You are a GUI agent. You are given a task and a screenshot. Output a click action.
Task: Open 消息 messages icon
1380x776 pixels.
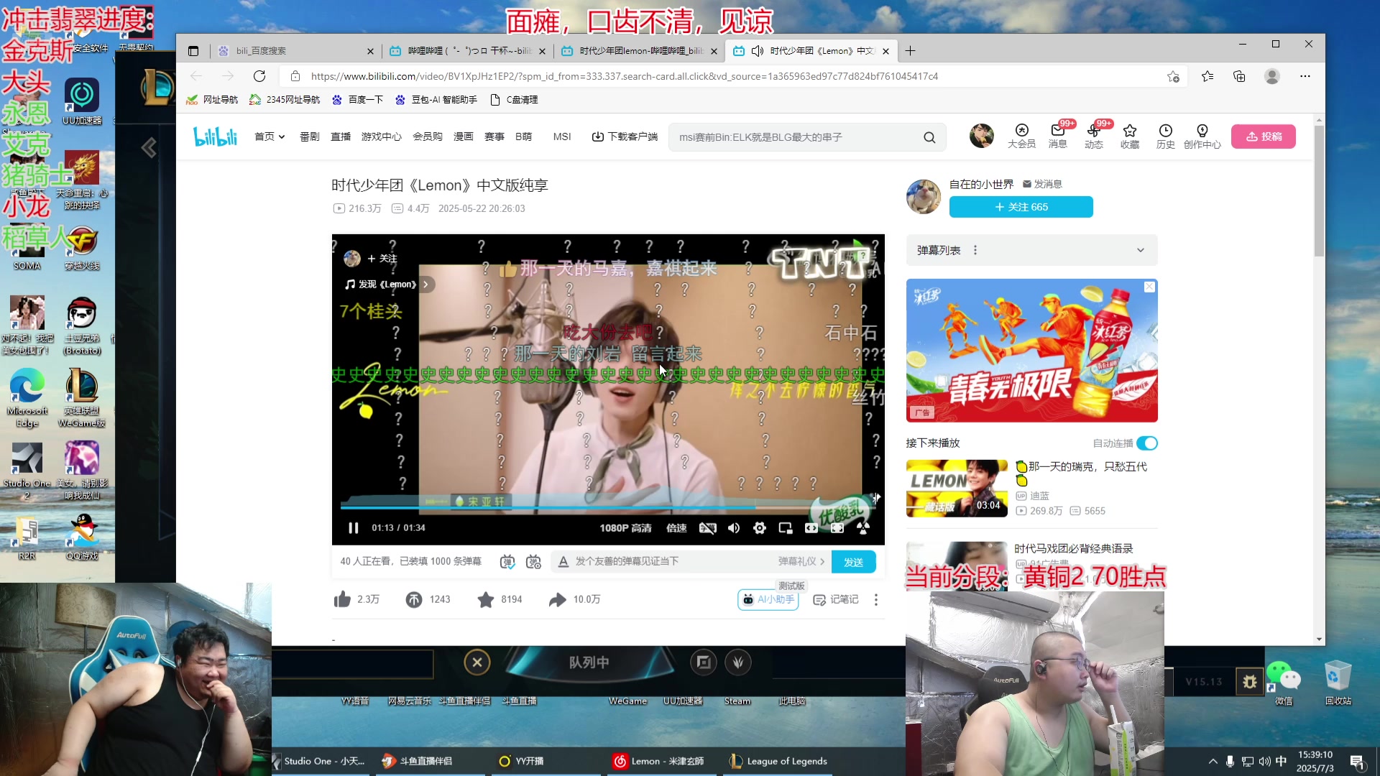(x=1057, y=136)
